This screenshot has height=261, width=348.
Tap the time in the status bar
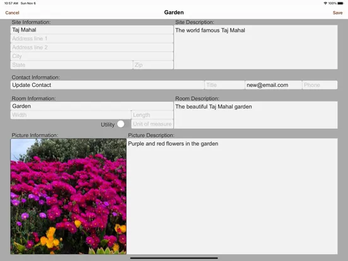pyautogui.click(x=11, y=3)
